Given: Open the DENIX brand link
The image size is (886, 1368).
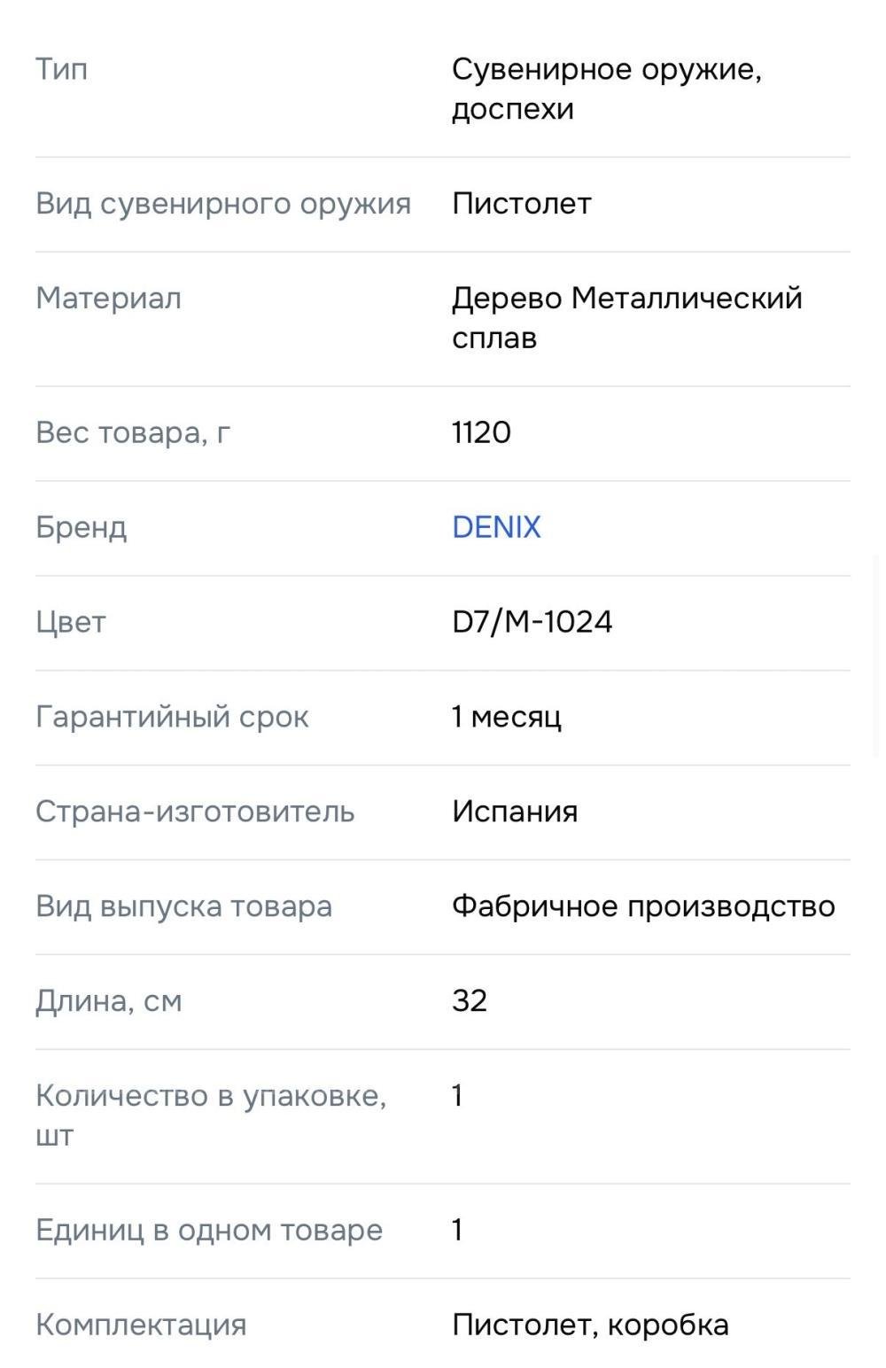Looking at the screenshot, I should 496,527.
